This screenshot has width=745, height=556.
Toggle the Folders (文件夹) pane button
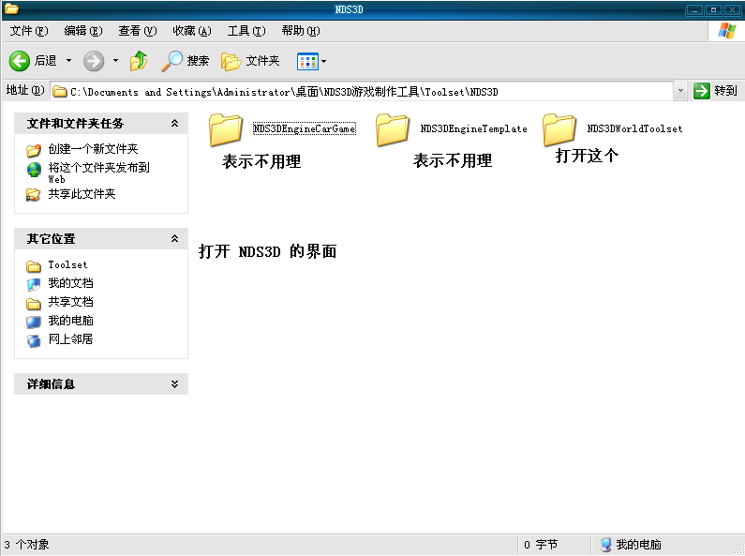[x=250, y=61]
